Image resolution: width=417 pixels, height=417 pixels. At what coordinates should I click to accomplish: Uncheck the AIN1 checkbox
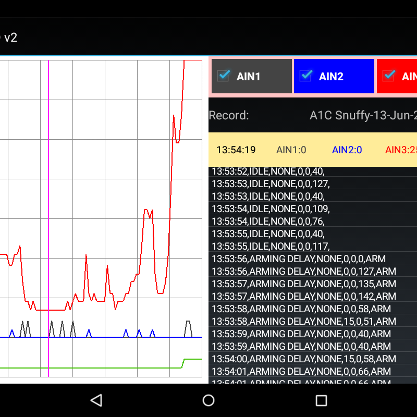(x=224, y=76)
